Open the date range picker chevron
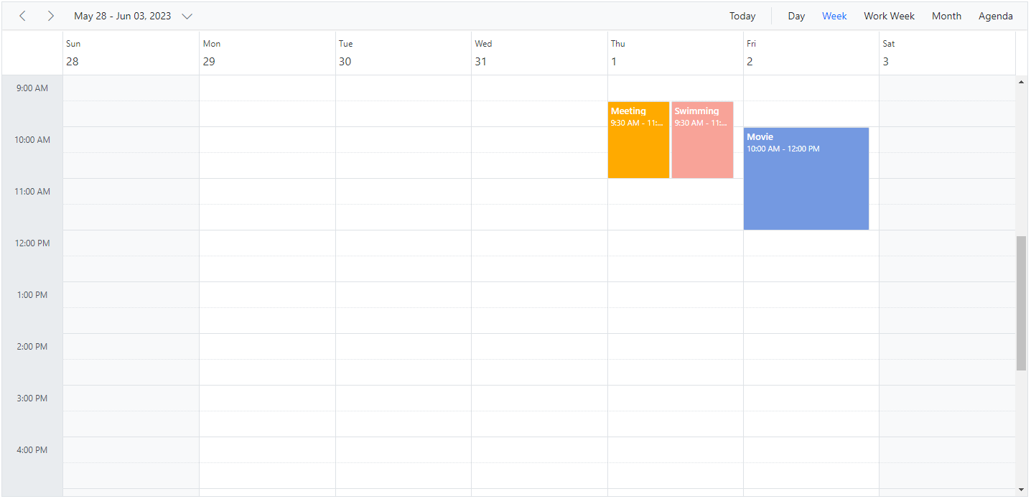1031x499 pixels. (187, 16)
